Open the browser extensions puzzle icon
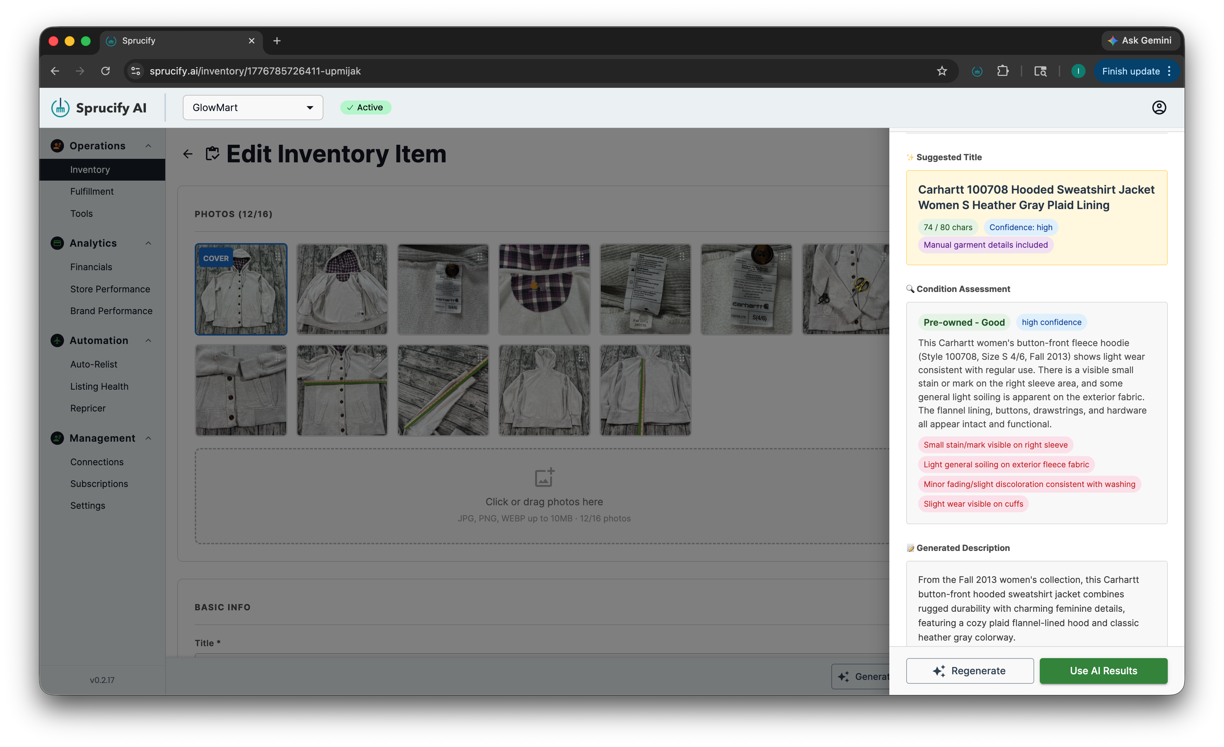This screenshot has width=1224, height=747. pos(1003,71)
